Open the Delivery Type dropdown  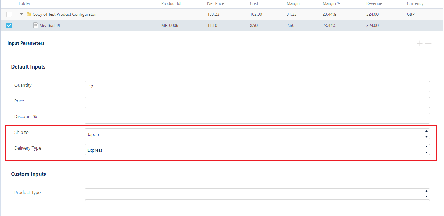[x=257, y=150]
